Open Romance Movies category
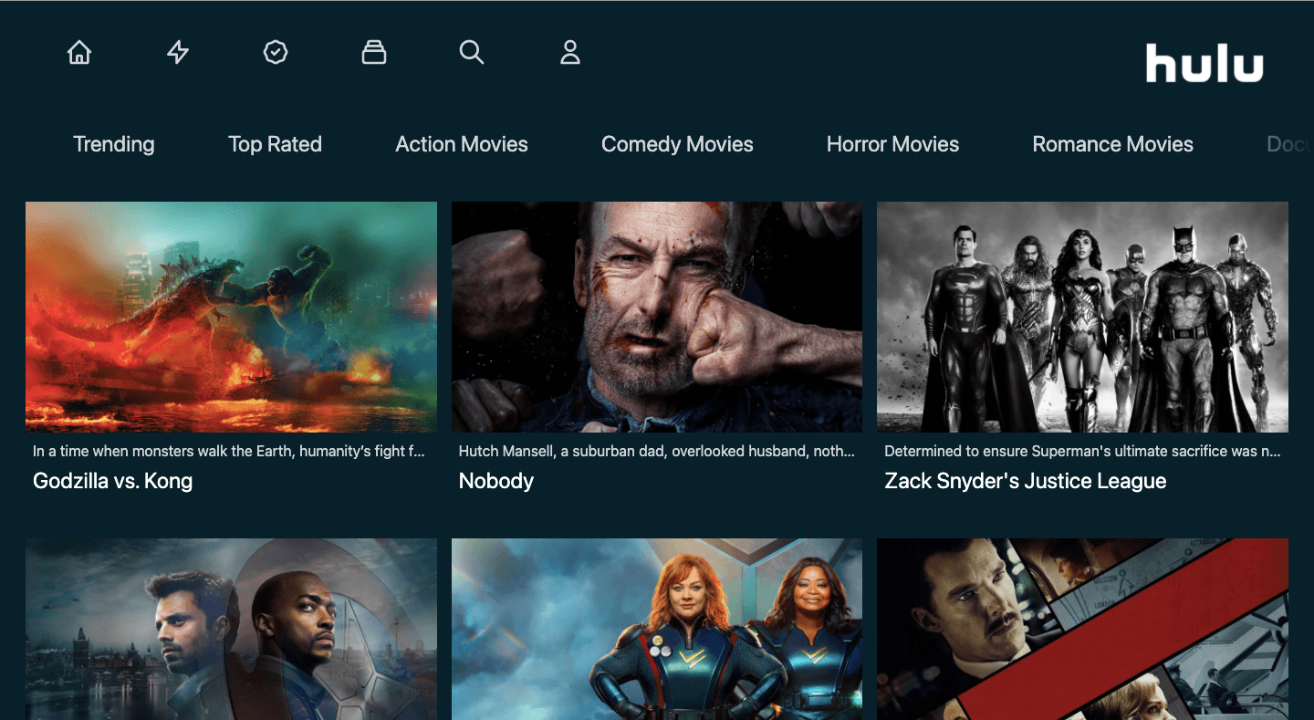 1112,143
